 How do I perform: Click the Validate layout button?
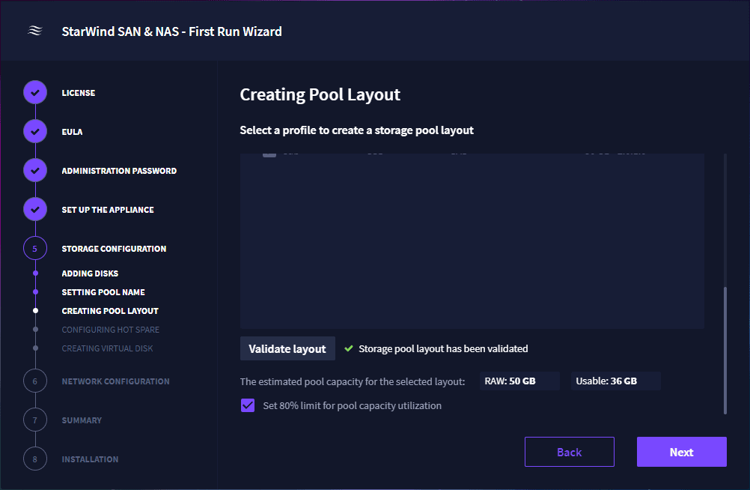tap(287, 348)
